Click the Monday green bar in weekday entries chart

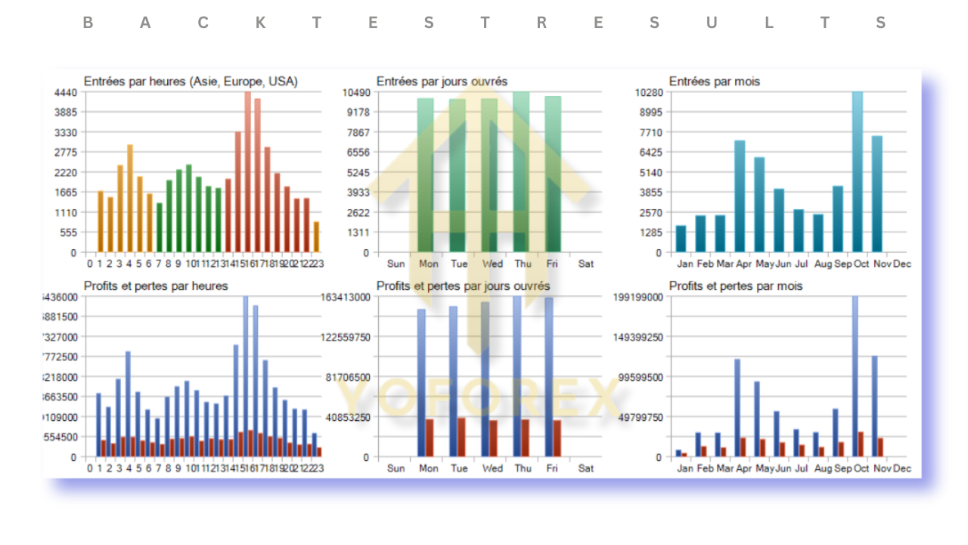425,176
